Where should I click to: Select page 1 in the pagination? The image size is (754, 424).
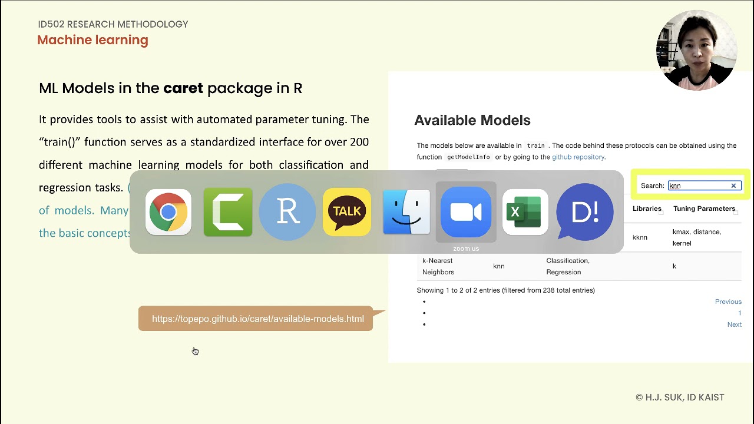(740, 313)
